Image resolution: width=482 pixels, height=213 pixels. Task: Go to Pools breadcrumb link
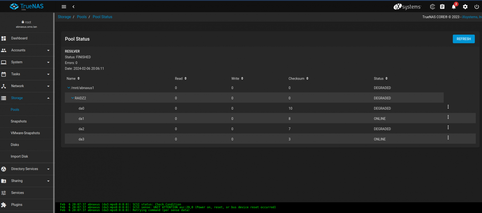tap(82, 17)
